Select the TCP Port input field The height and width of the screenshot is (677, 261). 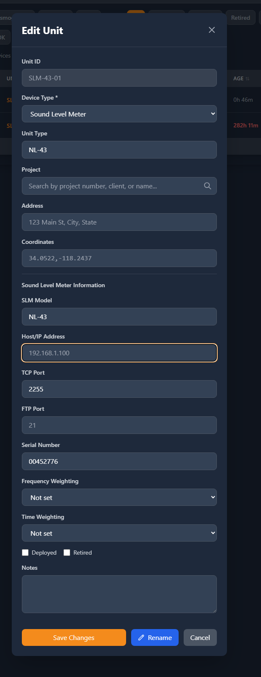tap(119, 389)
